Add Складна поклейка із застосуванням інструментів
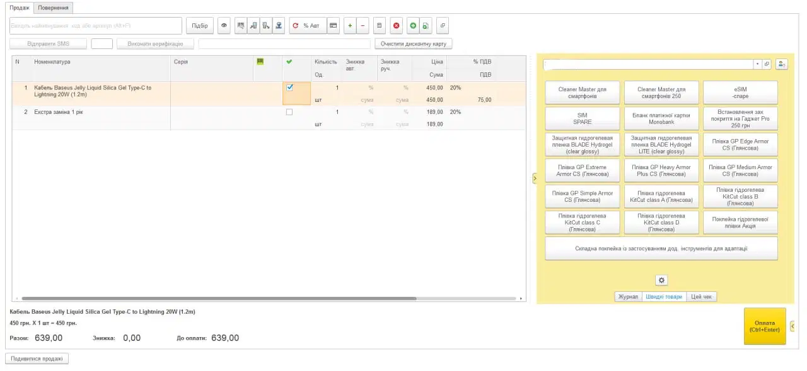807x371 pixels. [661, 248]
